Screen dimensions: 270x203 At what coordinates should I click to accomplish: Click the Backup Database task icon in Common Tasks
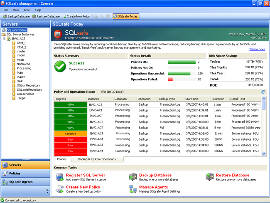tap(133, 177)
